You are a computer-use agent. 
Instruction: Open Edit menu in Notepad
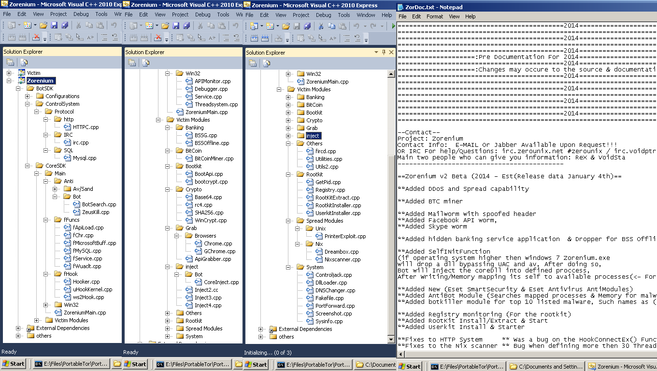coord(416,16)
